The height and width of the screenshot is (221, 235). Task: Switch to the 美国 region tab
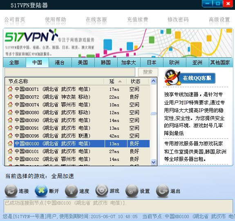coord(83,63)
